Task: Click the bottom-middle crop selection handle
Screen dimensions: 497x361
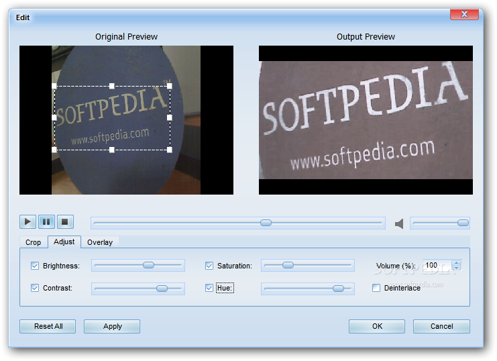Action: tap(112, 150)
